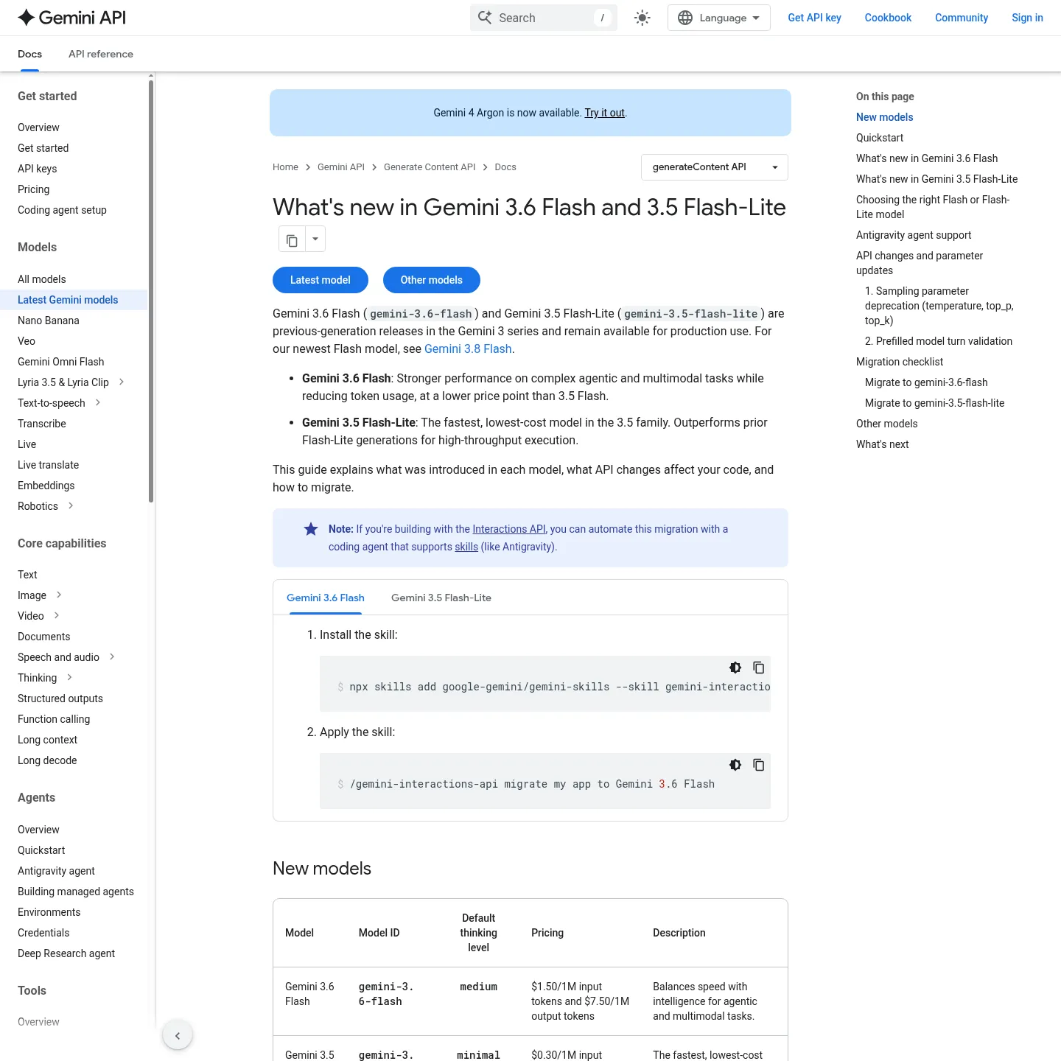This screenshot has height=1061, width=1061.
Task: Expand the Lyria 3.5 & Lyria Clip section
Action: (122, 382)
